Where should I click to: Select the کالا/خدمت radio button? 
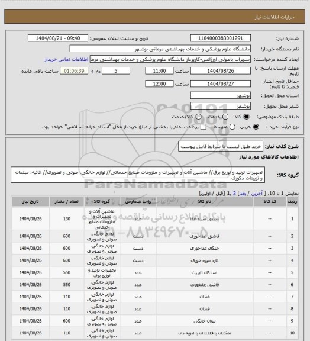tap(198, 117)
